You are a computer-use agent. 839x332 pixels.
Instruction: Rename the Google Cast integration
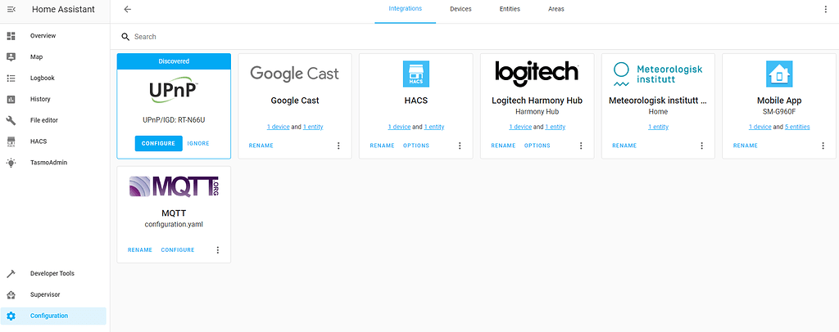261,146
